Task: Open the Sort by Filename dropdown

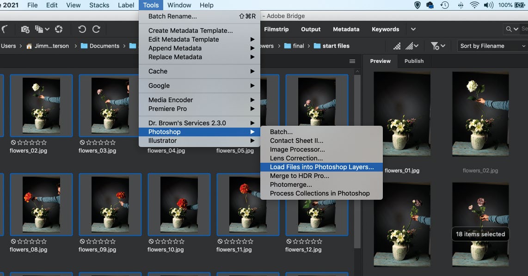Action: coord(492,46)
